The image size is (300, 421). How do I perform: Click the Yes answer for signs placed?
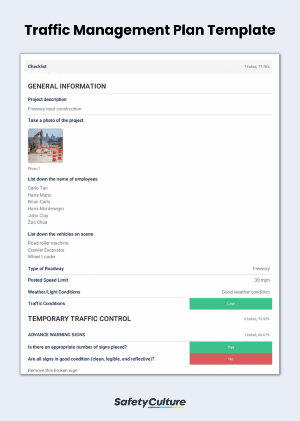click(230, 347)
